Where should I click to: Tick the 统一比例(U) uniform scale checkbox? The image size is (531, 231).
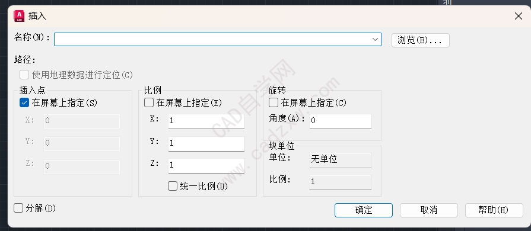coord(173,186)
